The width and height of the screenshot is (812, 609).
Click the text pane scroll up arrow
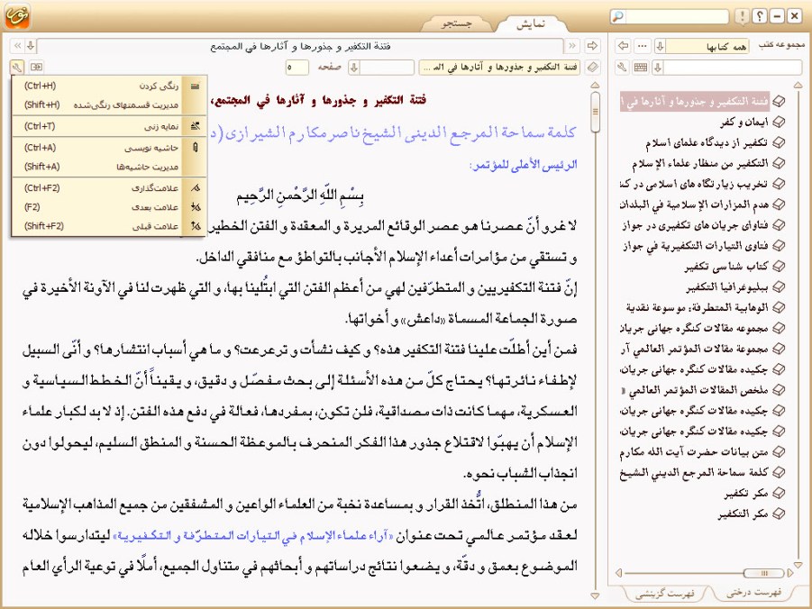point(595,85)
